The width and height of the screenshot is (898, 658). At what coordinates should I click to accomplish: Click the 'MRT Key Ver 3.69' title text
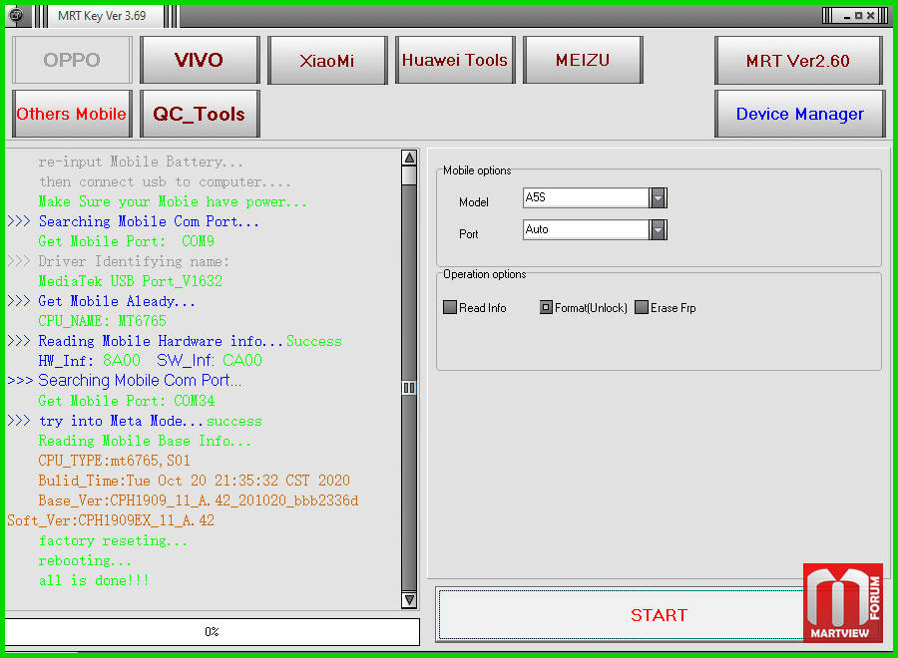pos(102,15)
